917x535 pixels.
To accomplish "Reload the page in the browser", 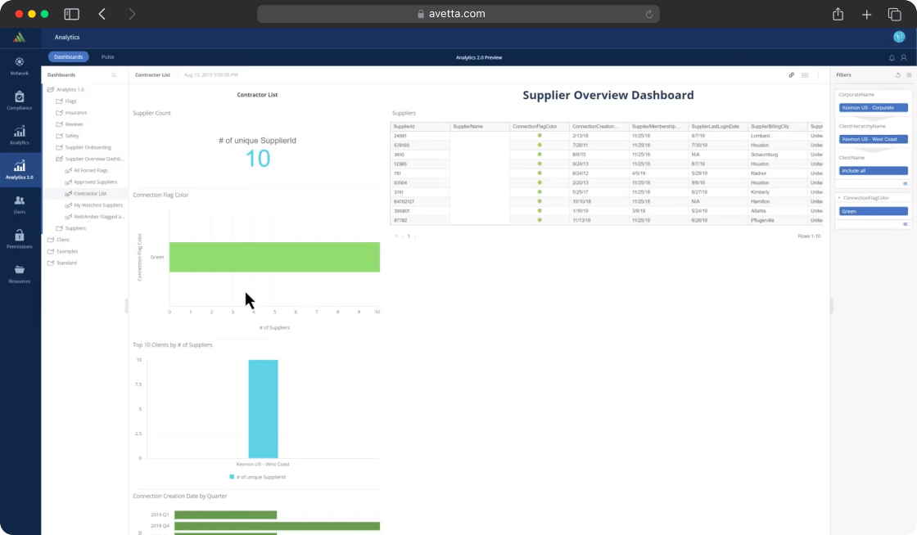I will pyautogui.click(x=648, y=14).
